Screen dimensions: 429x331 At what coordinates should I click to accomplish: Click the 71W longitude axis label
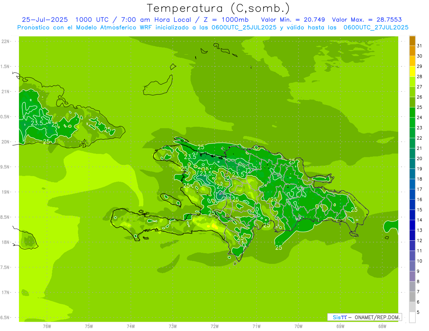pos(256,326)
